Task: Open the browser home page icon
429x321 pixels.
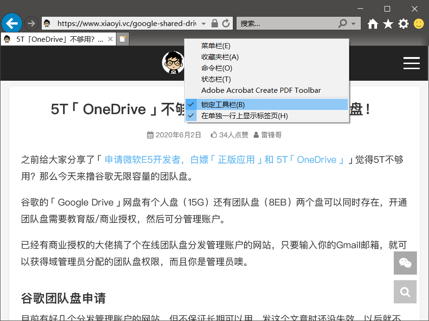Action: coord(372,23)
